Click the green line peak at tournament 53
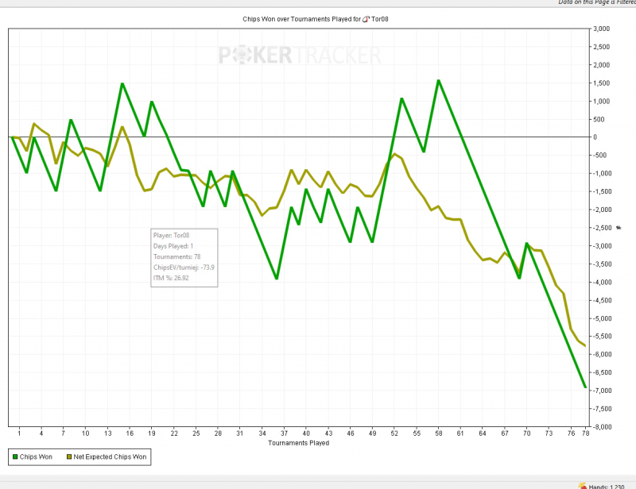 tap(401, 98)
